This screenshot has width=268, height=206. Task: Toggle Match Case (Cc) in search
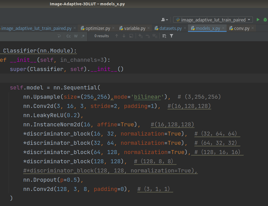coord(69,36)
